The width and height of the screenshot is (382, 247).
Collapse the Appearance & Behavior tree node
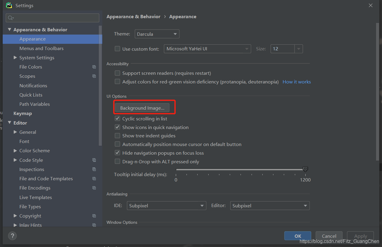9,29
